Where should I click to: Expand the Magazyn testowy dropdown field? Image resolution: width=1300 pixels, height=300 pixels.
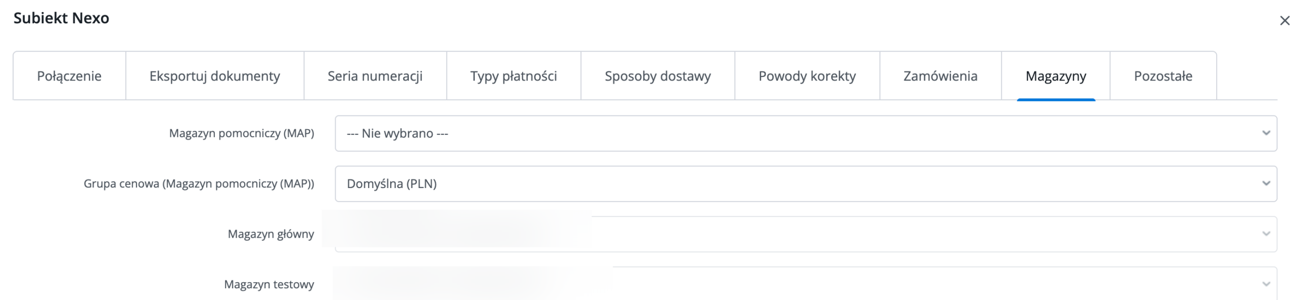click(806, 284)
